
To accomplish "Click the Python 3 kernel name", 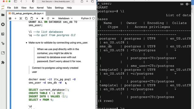I will pyautogui.click(x=86, y=18).
